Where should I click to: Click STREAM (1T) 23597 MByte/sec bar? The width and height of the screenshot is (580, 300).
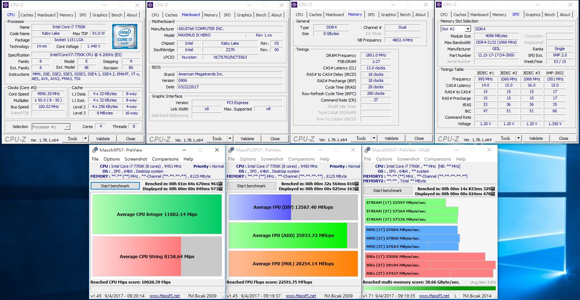point(405,202)
